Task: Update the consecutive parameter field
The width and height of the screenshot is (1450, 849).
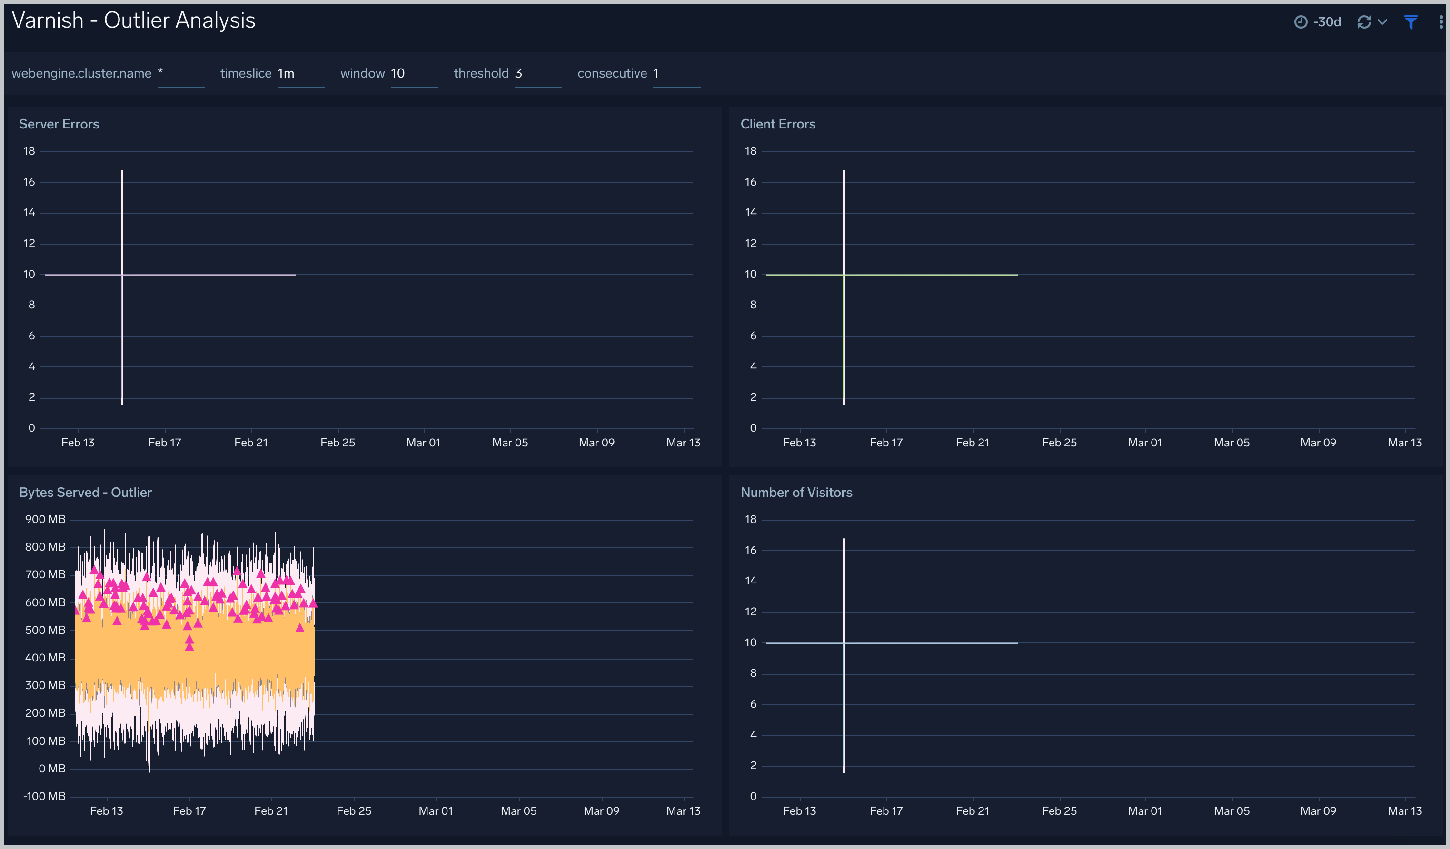Action: coord(675,73)
